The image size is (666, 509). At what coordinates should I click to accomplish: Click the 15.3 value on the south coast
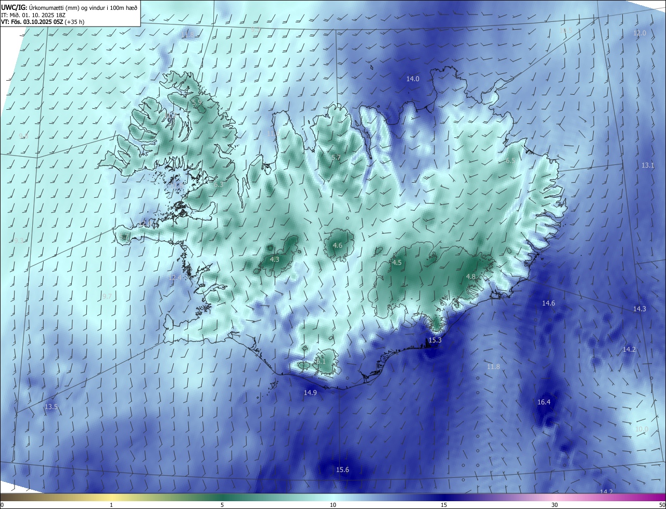click(x=434, y=340)
